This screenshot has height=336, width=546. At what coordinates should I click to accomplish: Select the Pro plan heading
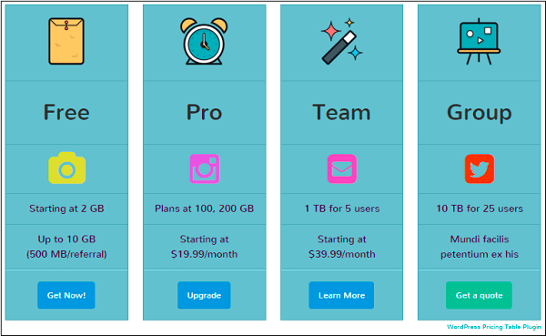point(204,112)
